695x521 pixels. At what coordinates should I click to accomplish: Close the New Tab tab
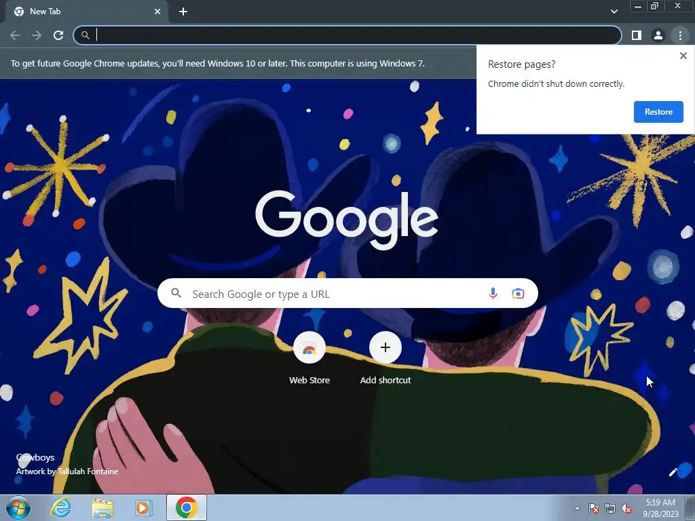click(157, 12)
